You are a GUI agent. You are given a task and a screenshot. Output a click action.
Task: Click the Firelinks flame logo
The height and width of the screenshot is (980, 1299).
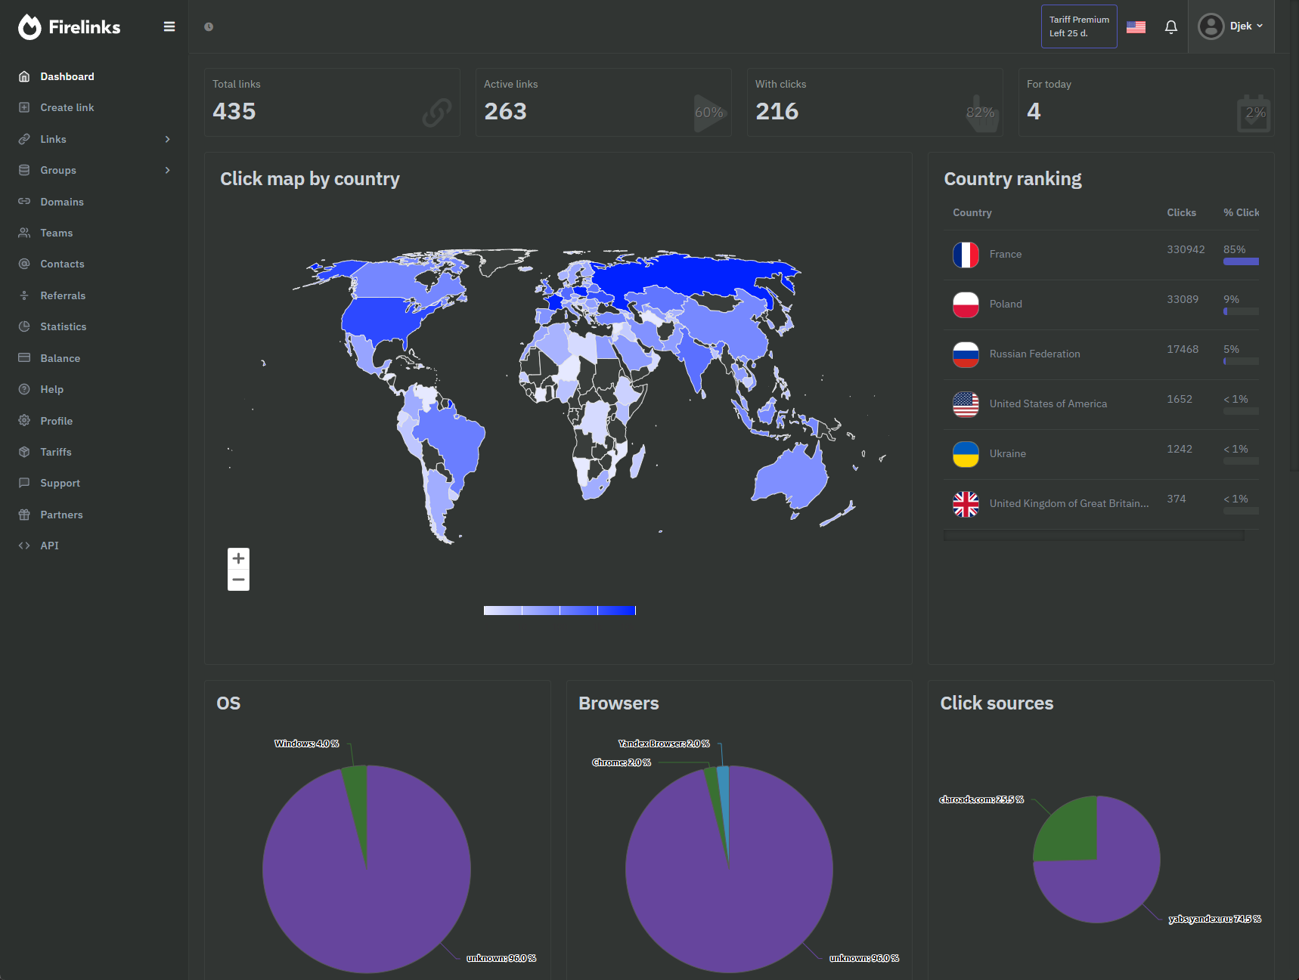pyautogui.click(x=29, y=26)
